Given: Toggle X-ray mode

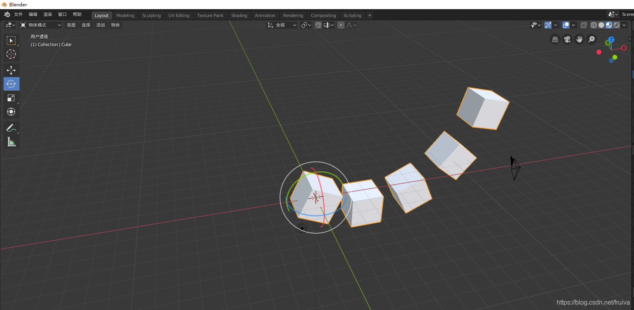Looking at the screenshot, I should click(x=583, y=25).
